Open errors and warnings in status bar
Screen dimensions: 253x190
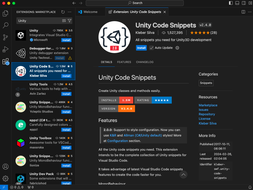click(17, 187)
